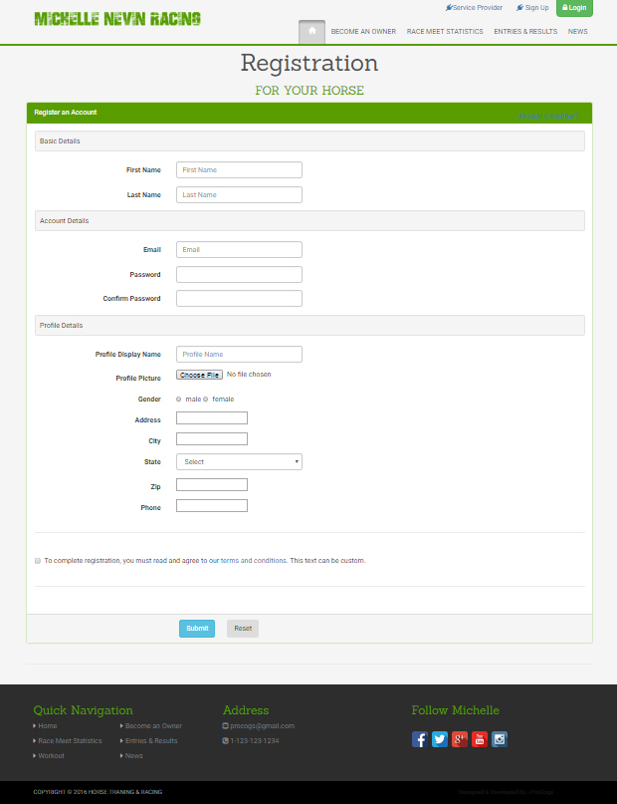Click the Reset button
The image size is (617, 804).
click(243, 629)
